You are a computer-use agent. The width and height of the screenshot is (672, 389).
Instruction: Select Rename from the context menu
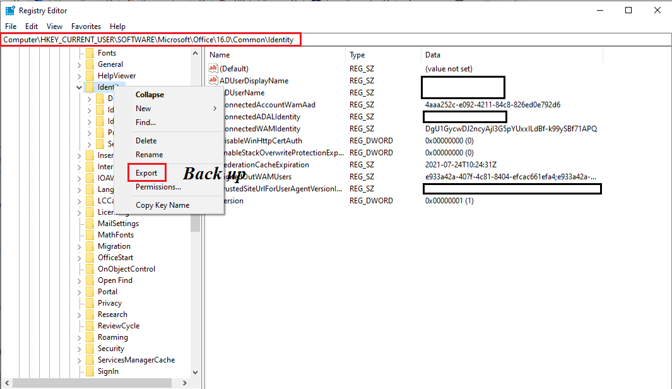(148, 156)
